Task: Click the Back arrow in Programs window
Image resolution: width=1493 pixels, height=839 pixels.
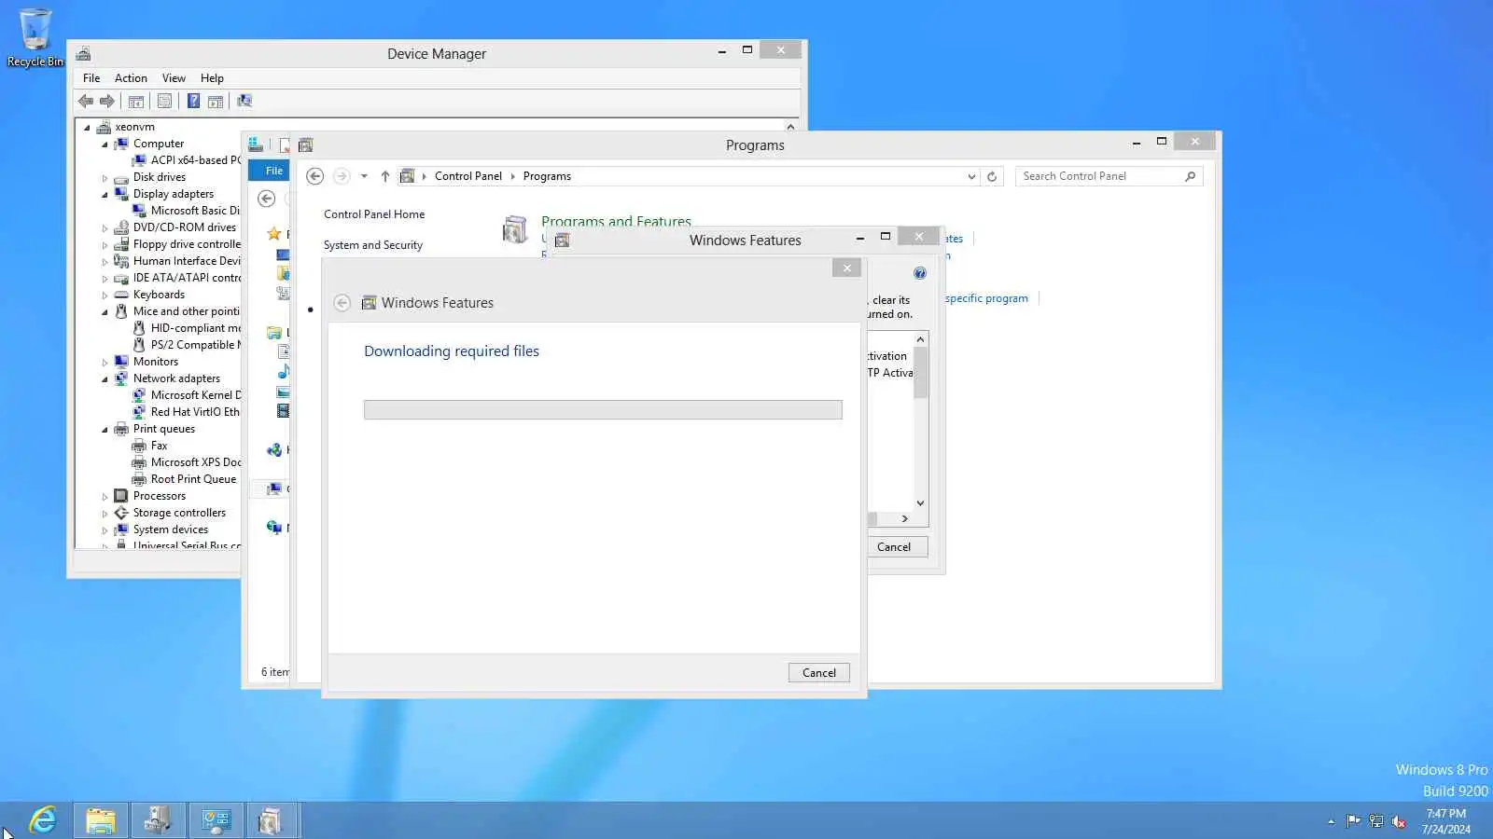Action: pyautogui.click(x=315, y=176)
